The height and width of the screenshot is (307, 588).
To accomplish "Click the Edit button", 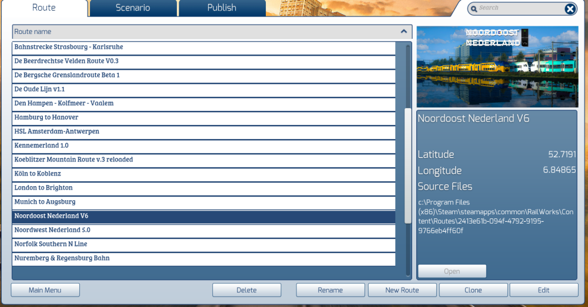I will pos(543,290).
